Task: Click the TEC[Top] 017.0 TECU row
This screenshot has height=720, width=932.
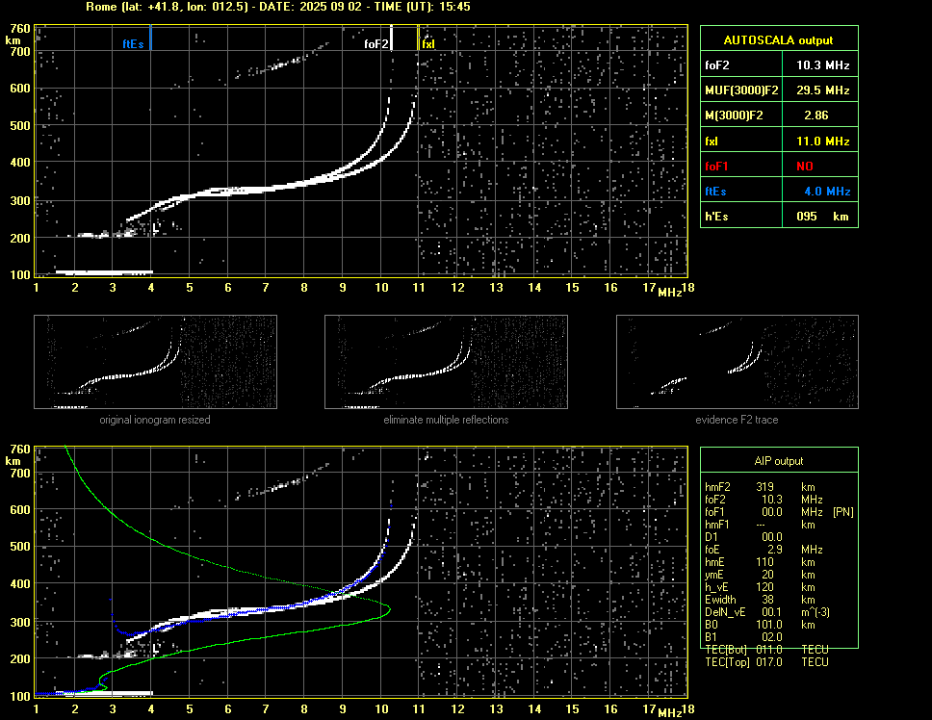Action: (766, 662)
